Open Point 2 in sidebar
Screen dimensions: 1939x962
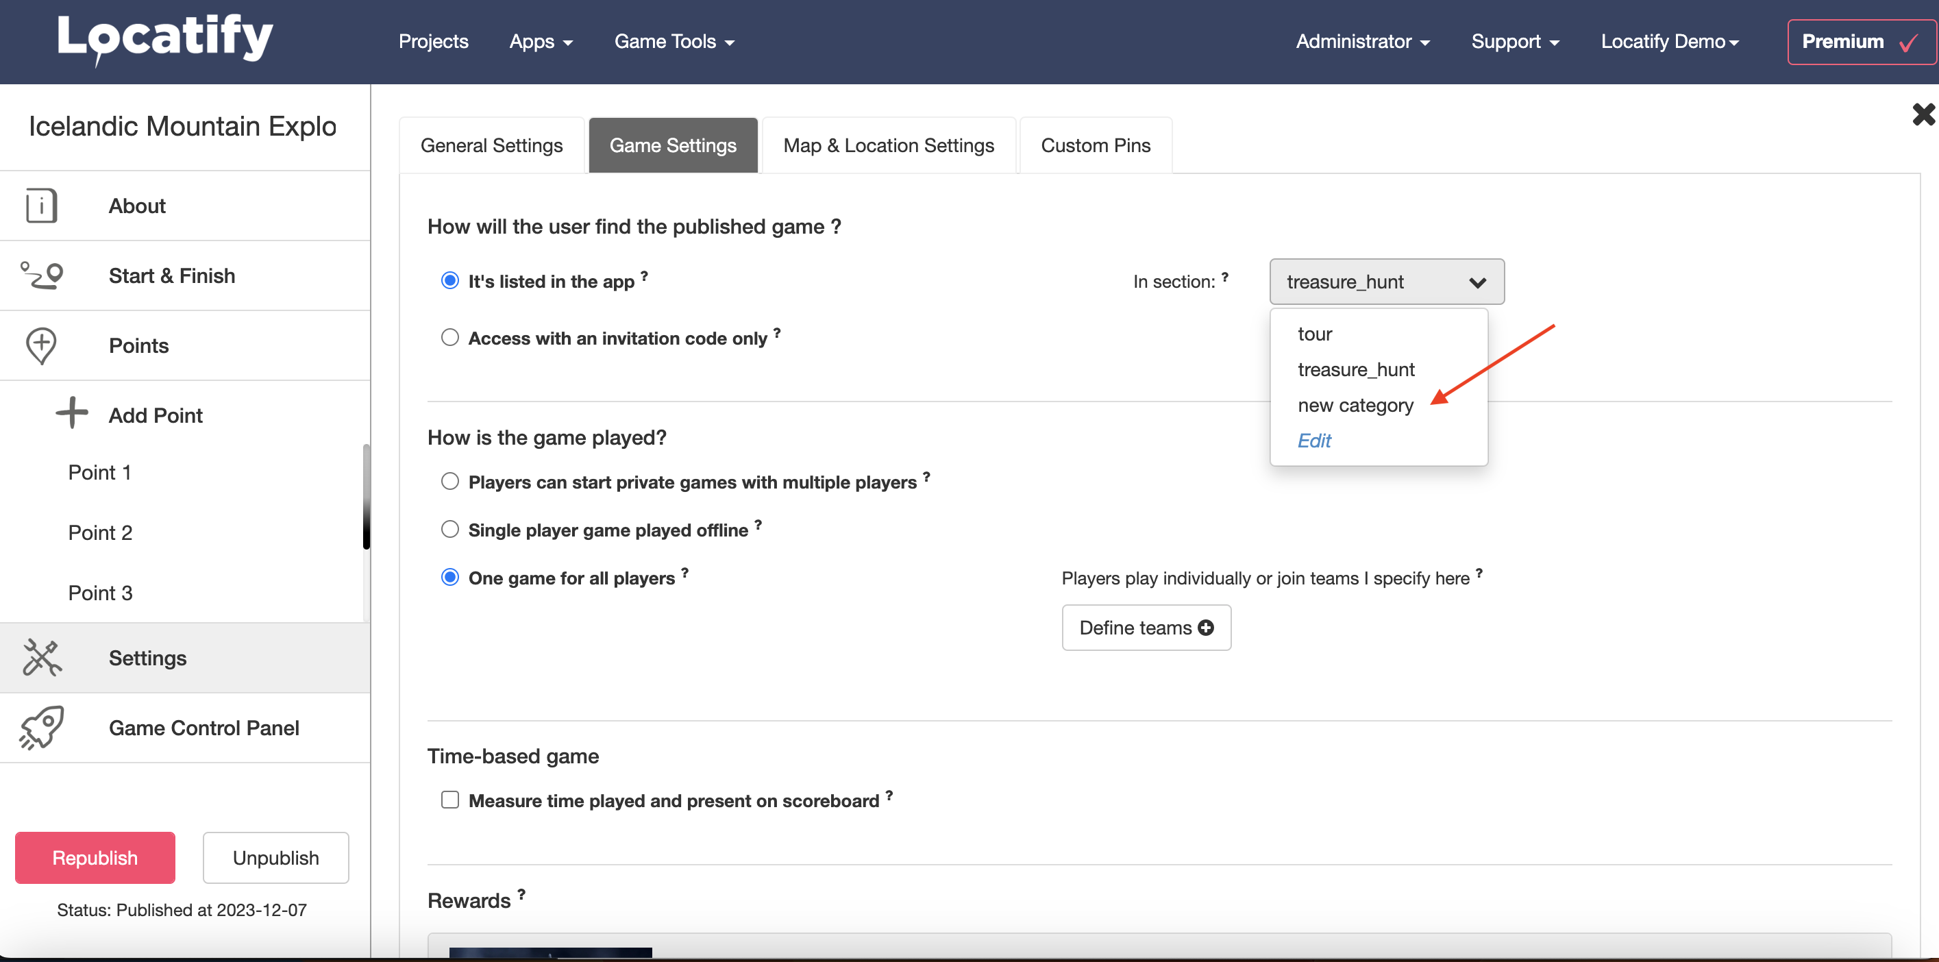(100, 532)
